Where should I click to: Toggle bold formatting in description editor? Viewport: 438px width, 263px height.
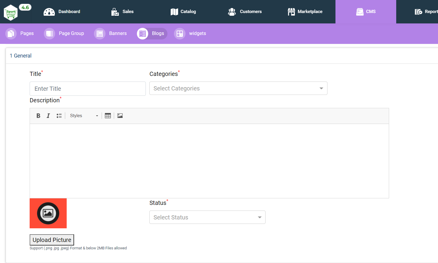point(38,116)
